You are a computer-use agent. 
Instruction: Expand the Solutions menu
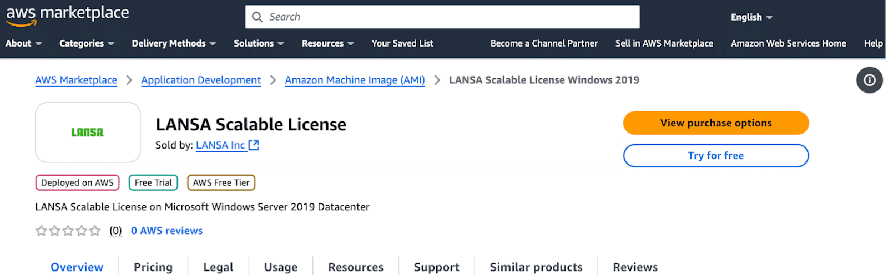coord(259,43)
